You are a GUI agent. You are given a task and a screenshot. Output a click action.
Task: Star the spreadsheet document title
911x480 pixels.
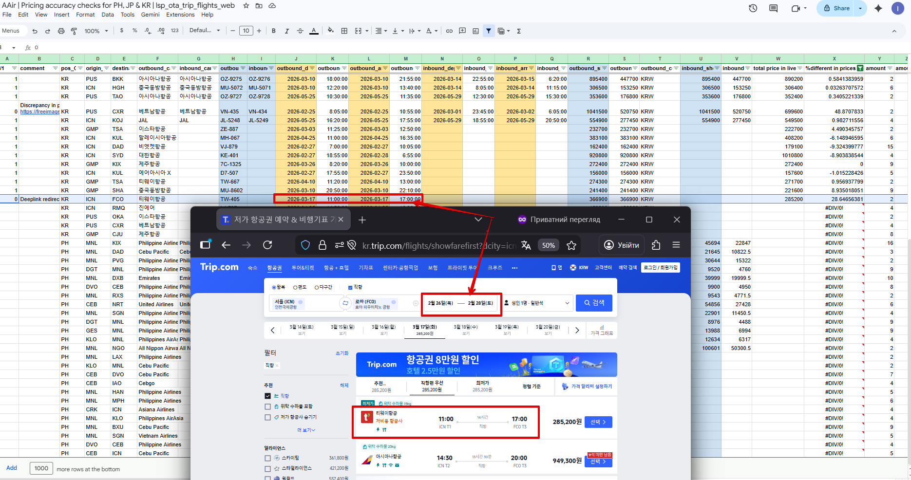(246, 6)
